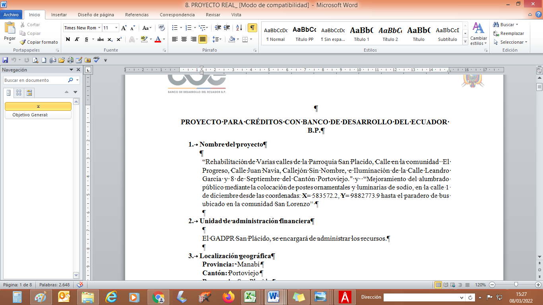Toggle italic formatting with K button
The image size is (543, 305).
(x=77, y=39)
